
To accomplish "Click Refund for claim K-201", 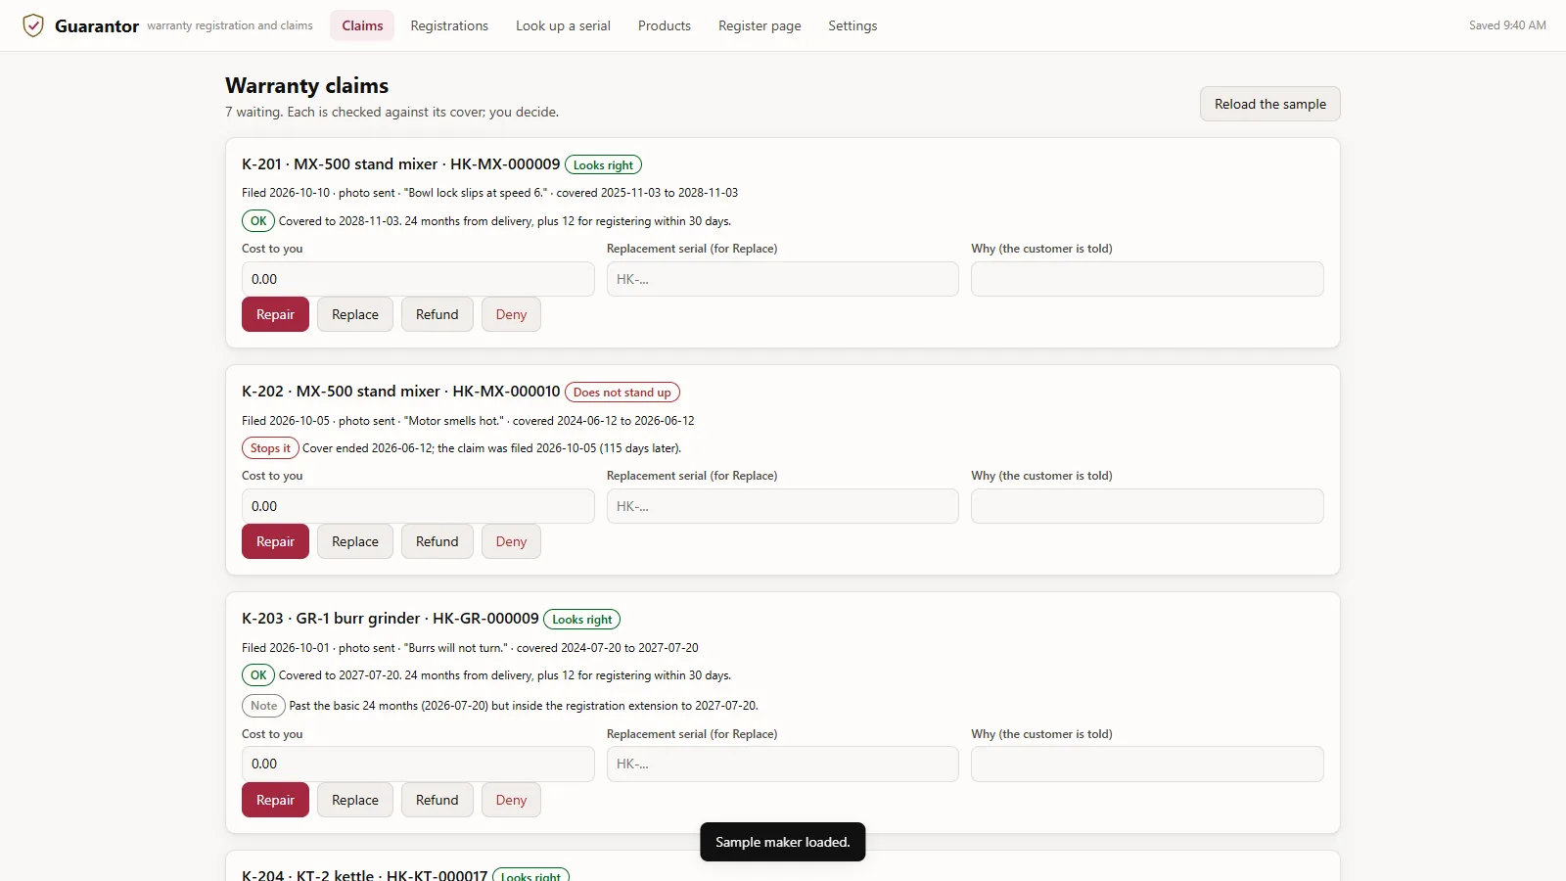I will point(437,314).
